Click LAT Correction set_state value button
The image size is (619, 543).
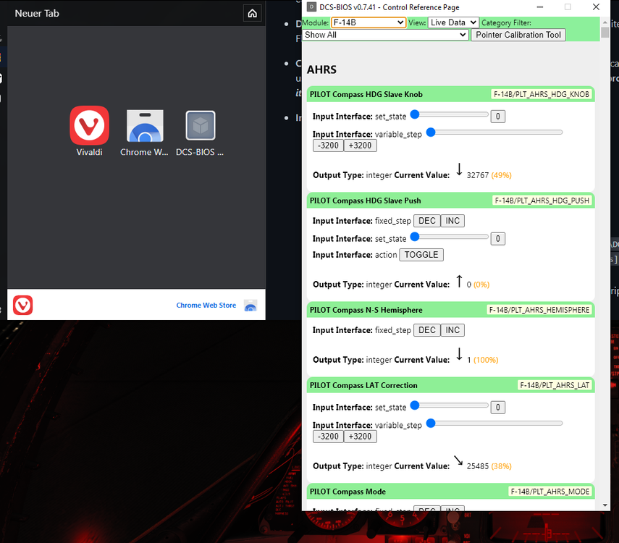[x=498, y=407]
